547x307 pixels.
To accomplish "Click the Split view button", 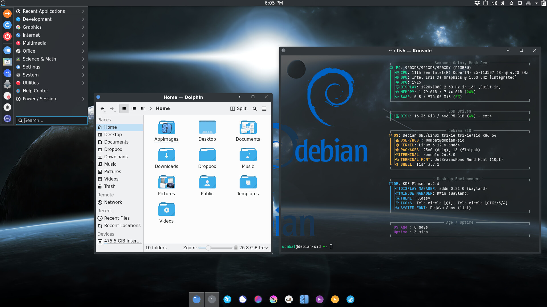I will pyautogui.click(x=238, y=109).
